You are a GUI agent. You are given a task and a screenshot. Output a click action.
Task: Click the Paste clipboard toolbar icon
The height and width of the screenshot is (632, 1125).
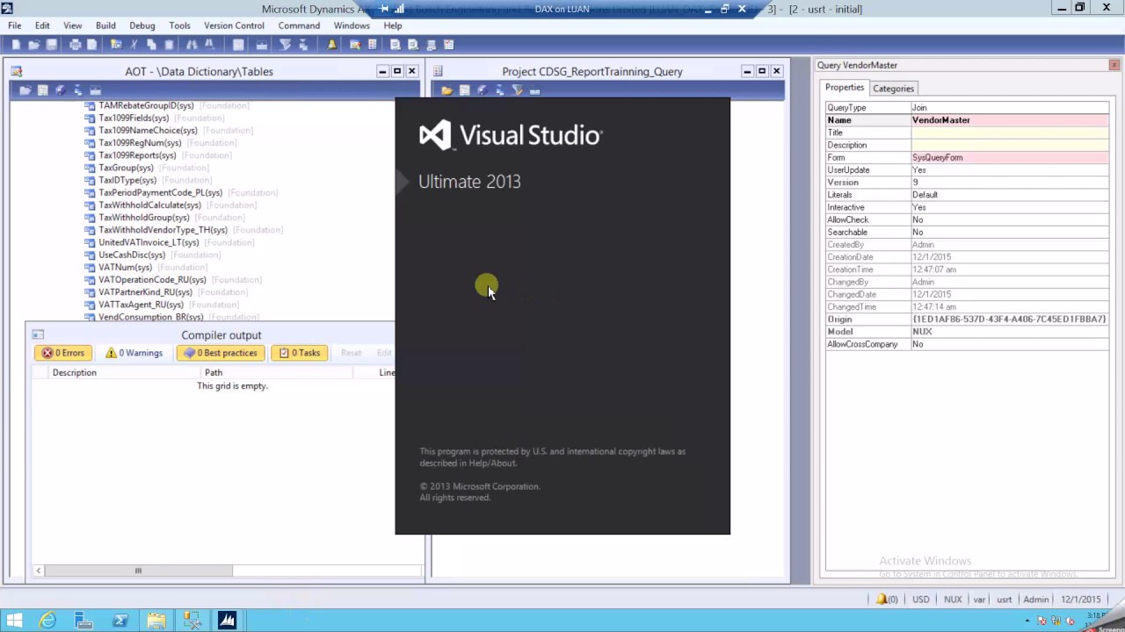click(169, 45)
